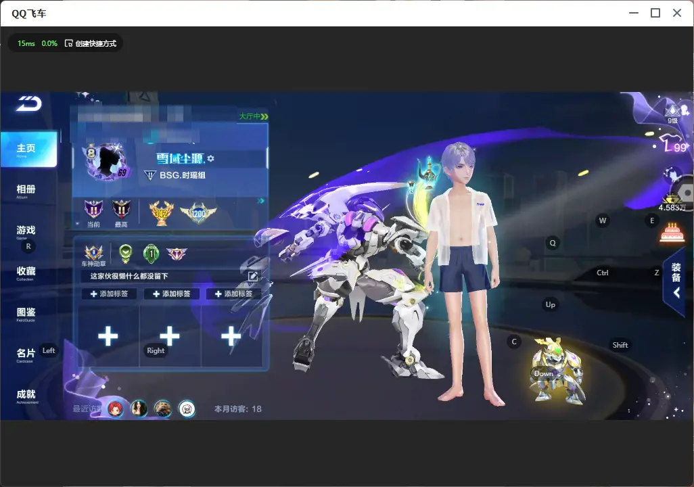Click the 最近访客 recent visitors label

pos(88,409)
